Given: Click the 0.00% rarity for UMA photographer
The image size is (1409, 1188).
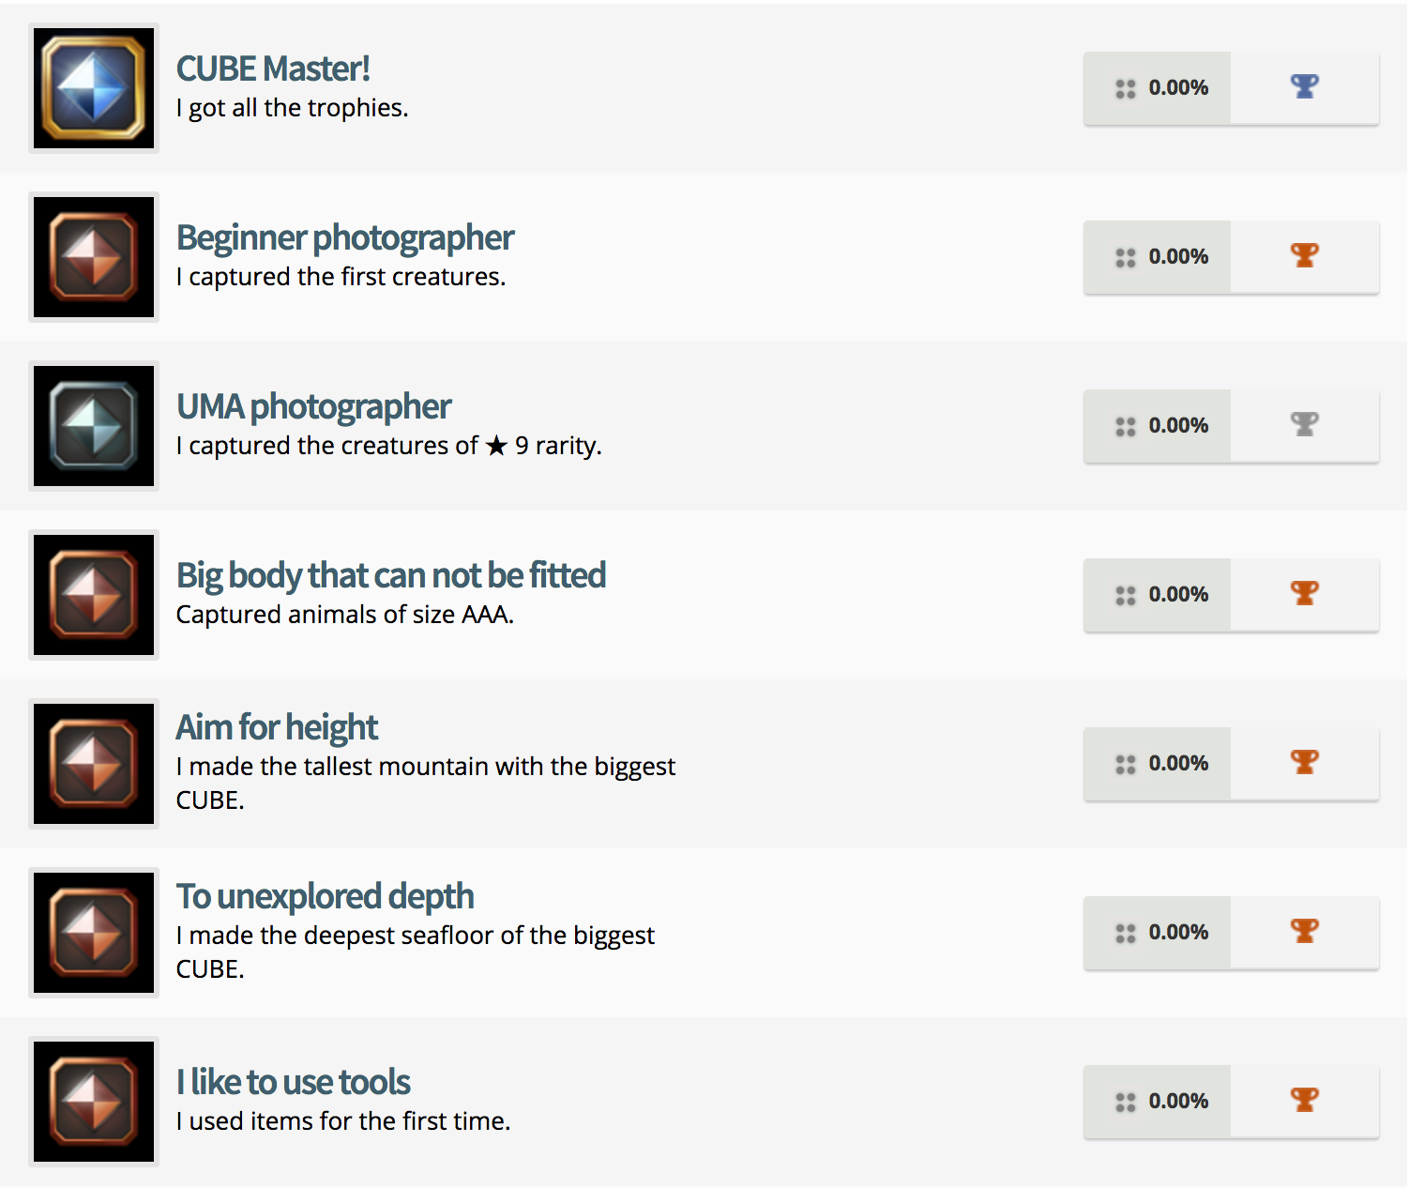Looking at the screenshot, I should pyautogui.click(x=1178, y=426).
